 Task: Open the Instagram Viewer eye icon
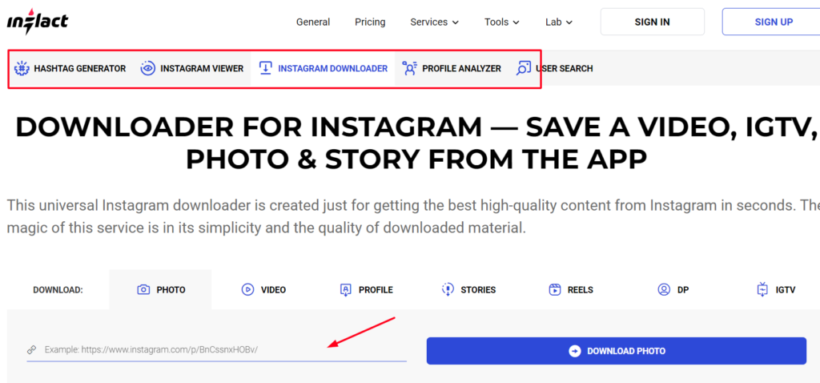(147, 69)
